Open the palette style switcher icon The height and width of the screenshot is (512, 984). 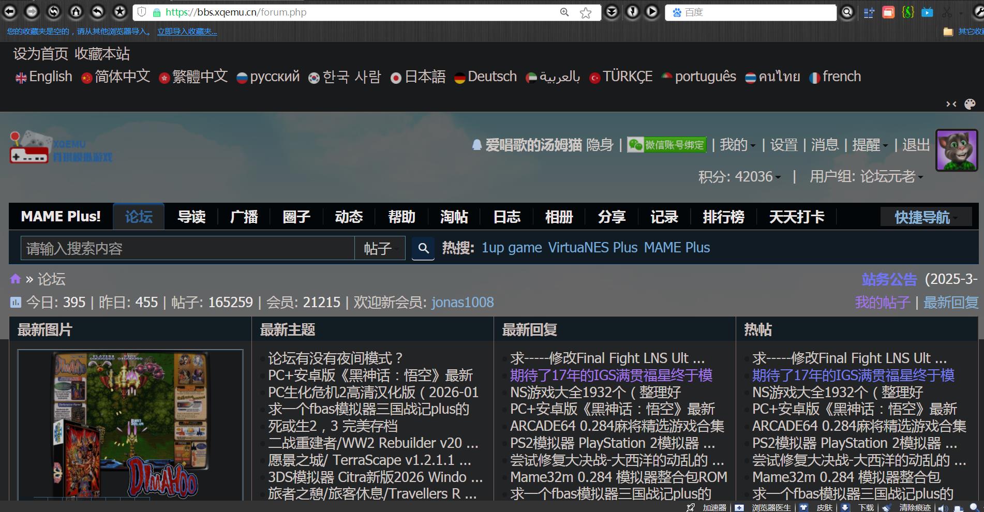[970, 104]
